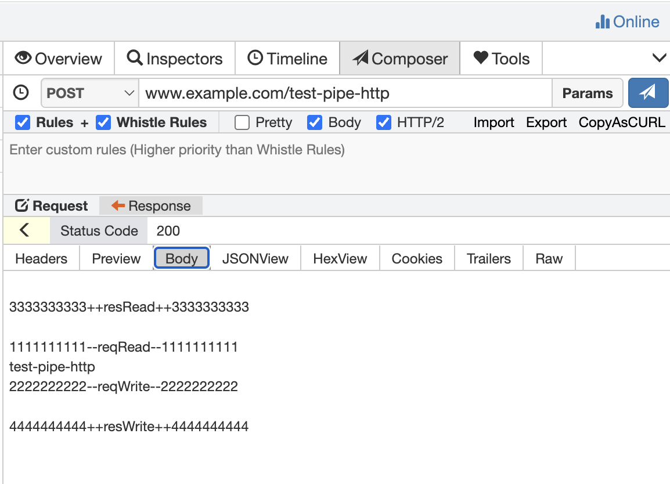Screen dimensions: 670x484
Task: Click the Online status bar-chart icon
Action: (x=603, y=22)
